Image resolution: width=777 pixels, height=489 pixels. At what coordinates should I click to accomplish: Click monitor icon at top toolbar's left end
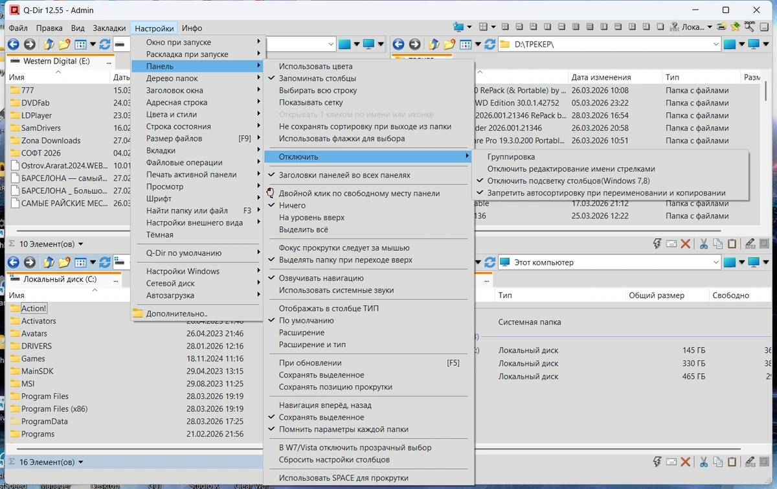coord(459,27)
